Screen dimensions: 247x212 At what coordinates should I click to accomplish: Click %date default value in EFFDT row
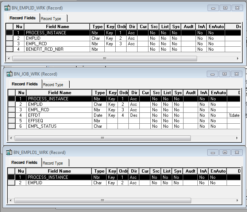click(234, 115)
